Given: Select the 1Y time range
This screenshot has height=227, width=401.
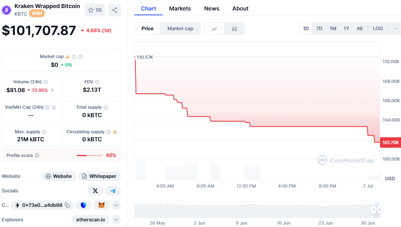Looking at the screenshot, I should 346,29.
